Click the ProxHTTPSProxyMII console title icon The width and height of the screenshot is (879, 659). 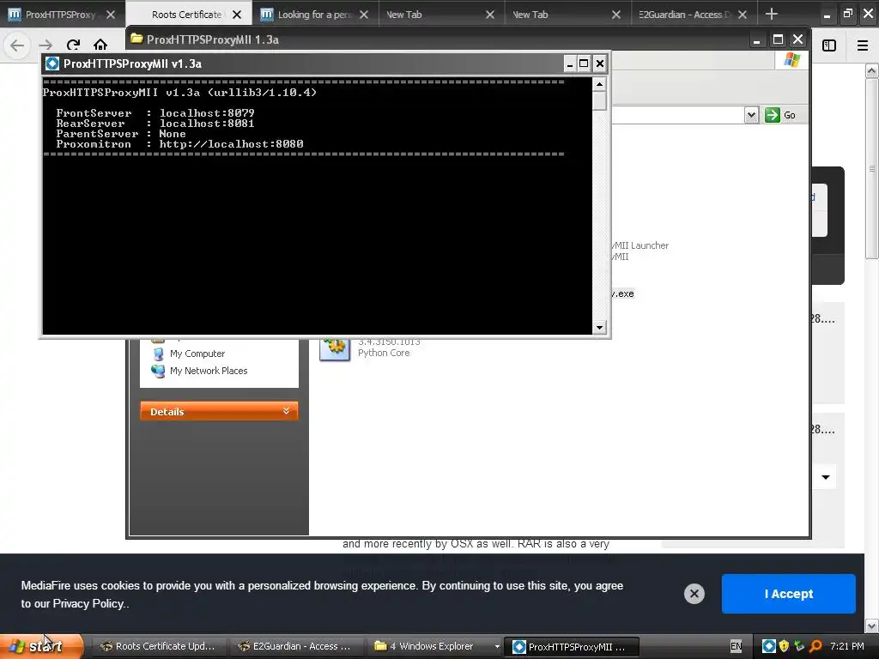click(x=52, y=63)
